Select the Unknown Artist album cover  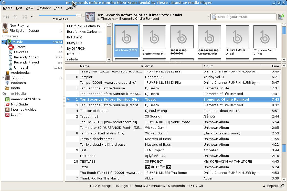click(210, 37)
